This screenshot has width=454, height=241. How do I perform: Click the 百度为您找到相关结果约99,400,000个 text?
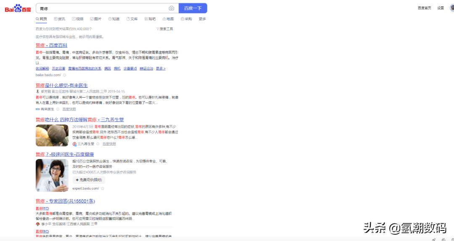click(x=64, y=29)
